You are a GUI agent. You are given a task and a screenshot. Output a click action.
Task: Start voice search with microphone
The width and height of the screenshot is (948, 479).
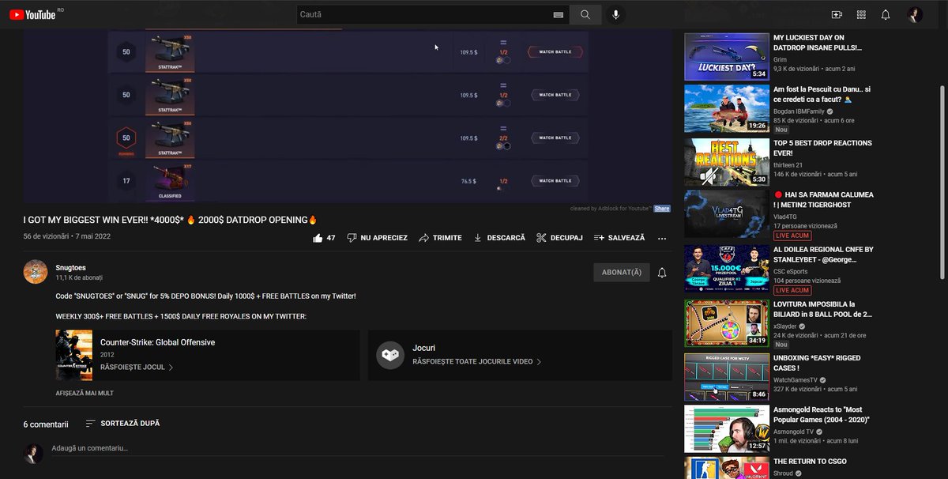616,14
